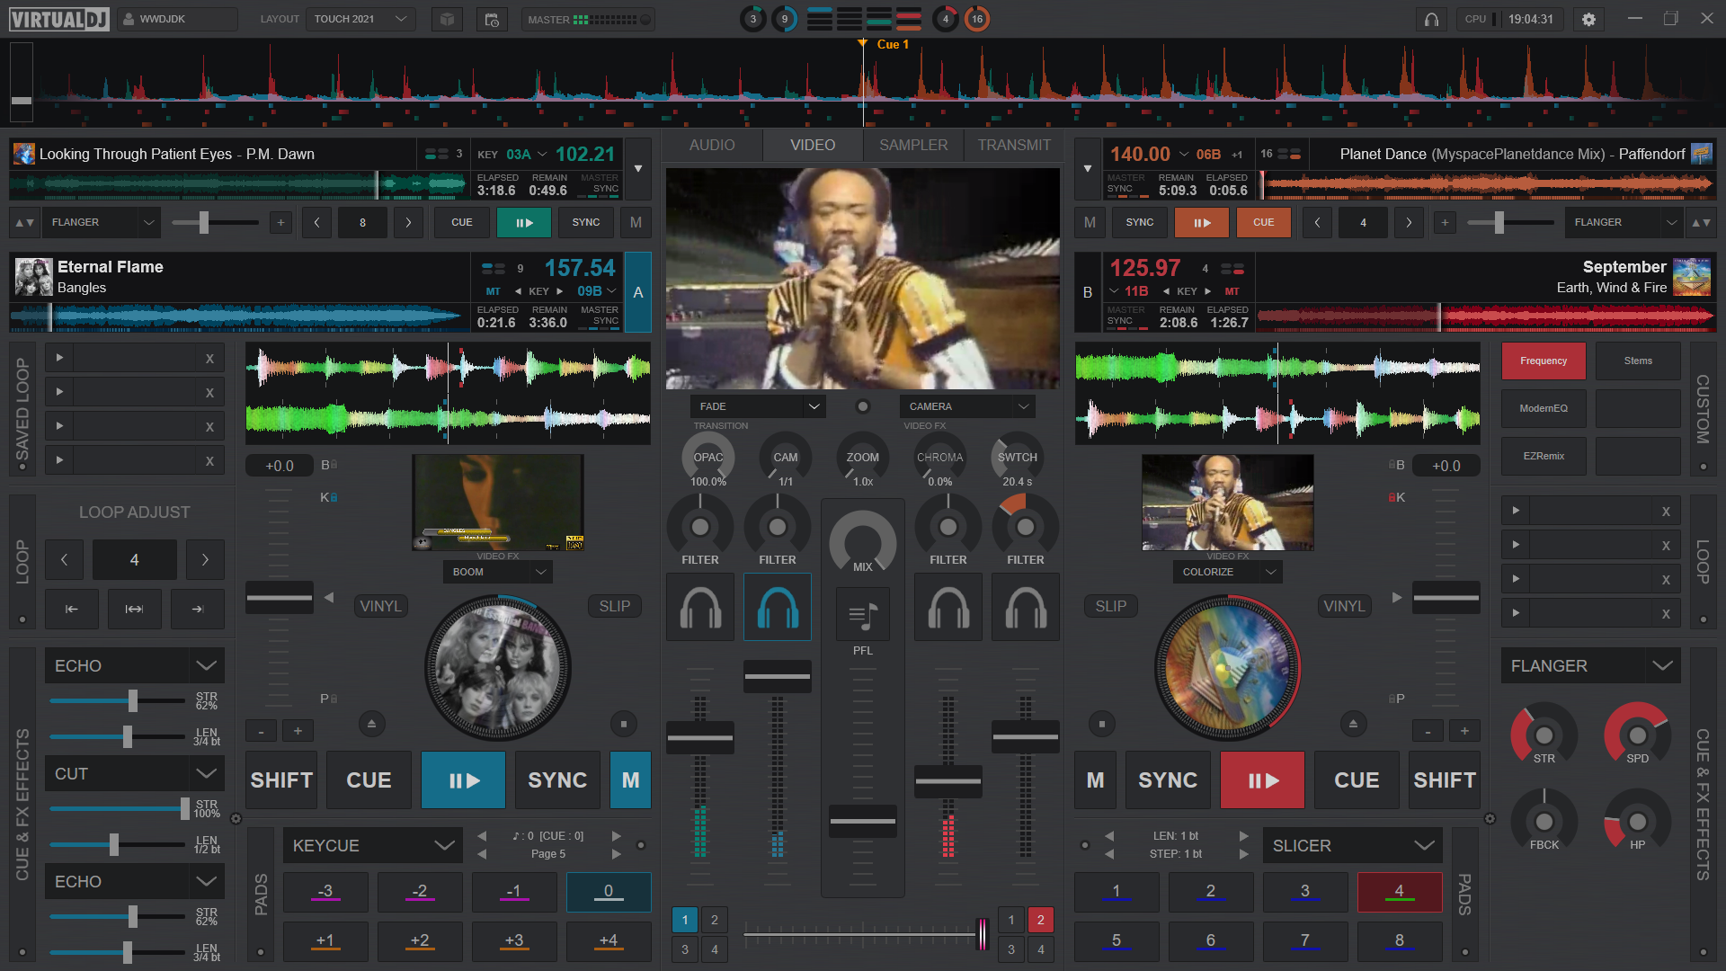1726x971 pixels.
Task: Eject track from left deck
Action: [371, 723]
